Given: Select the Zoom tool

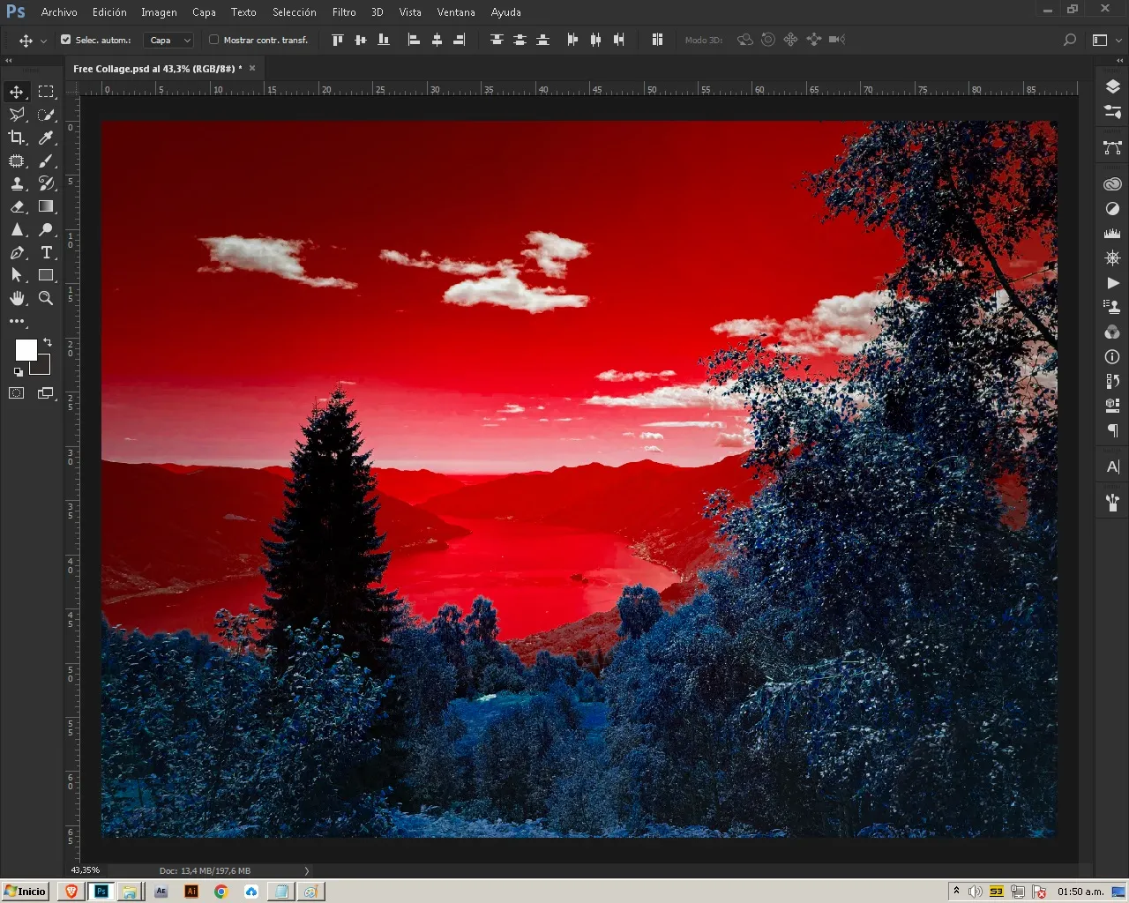Looking at the screenshot, I should pos(46,298).
